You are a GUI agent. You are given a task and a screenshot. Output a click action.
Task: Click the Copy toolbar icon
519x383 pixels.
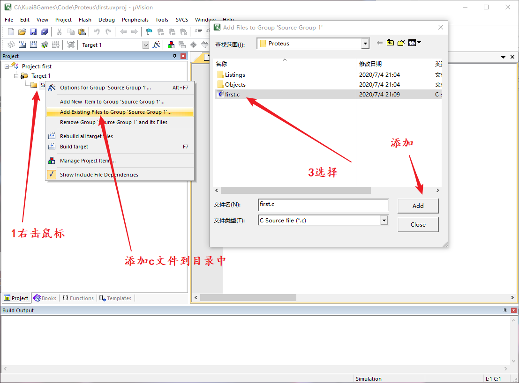point(71,32)
